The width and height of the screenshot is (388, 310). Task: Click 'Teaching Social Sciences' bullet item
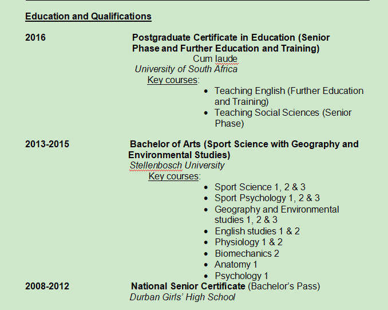[x=283, y=112]
